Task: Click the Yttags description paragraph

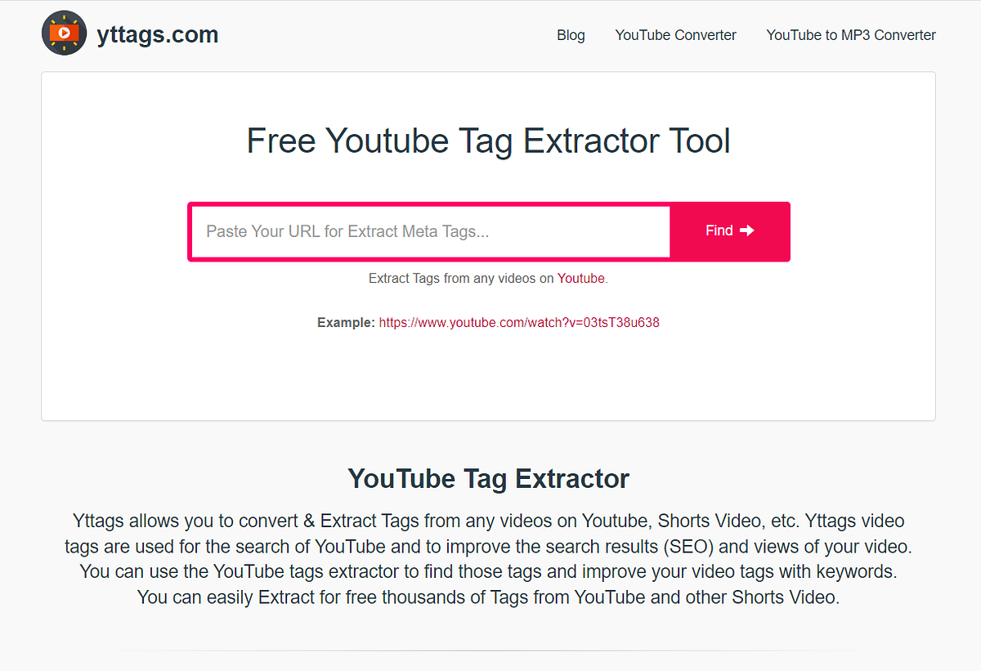Action: (488, 558)
